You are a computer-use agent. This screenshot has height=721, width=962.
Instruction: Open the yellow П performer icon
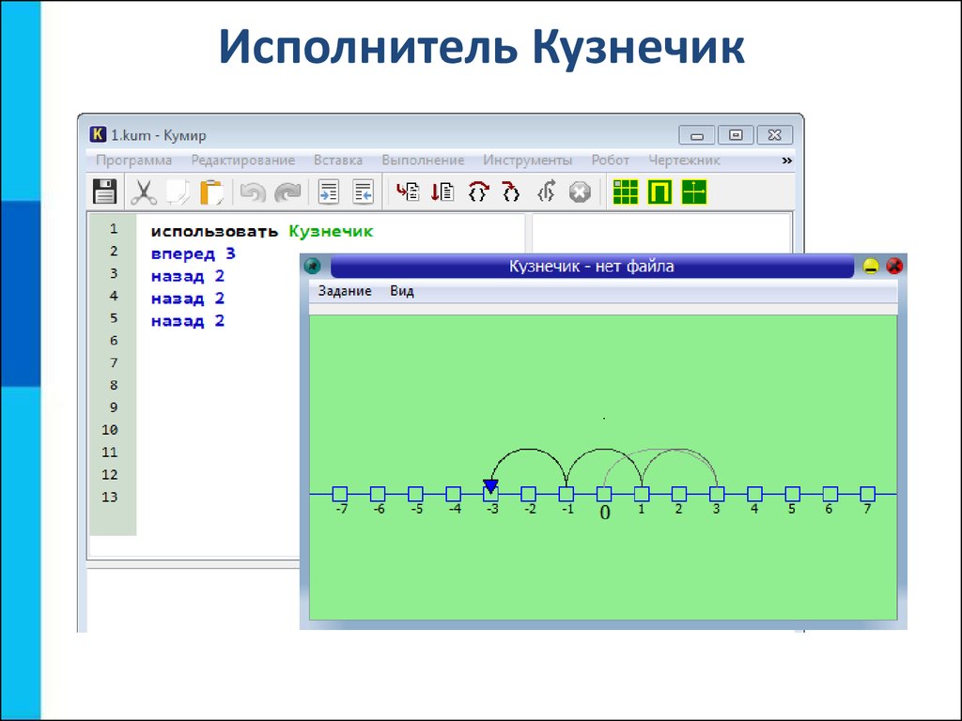tap(660, 192)
